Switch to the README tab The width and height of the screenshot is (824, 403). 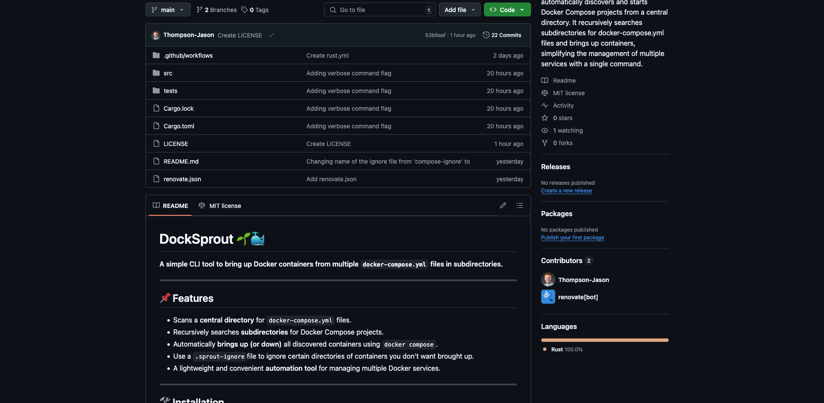point(170,206)
